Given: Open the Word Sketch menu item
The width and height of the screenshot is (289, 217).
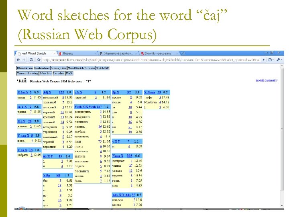Looking at the screenshot, I should [76, 68].
